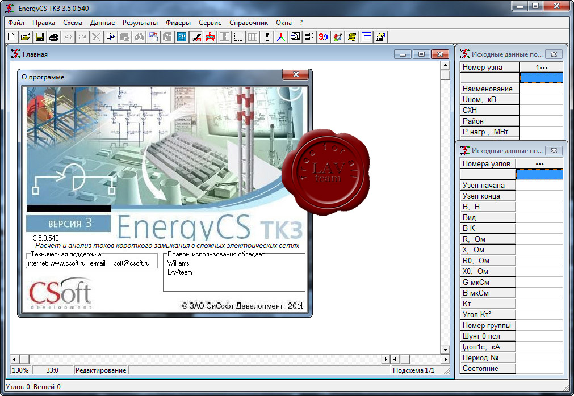574x396 pixels.
Task: Choose the dashed rectangle selection icon
Action: [238, 36]
